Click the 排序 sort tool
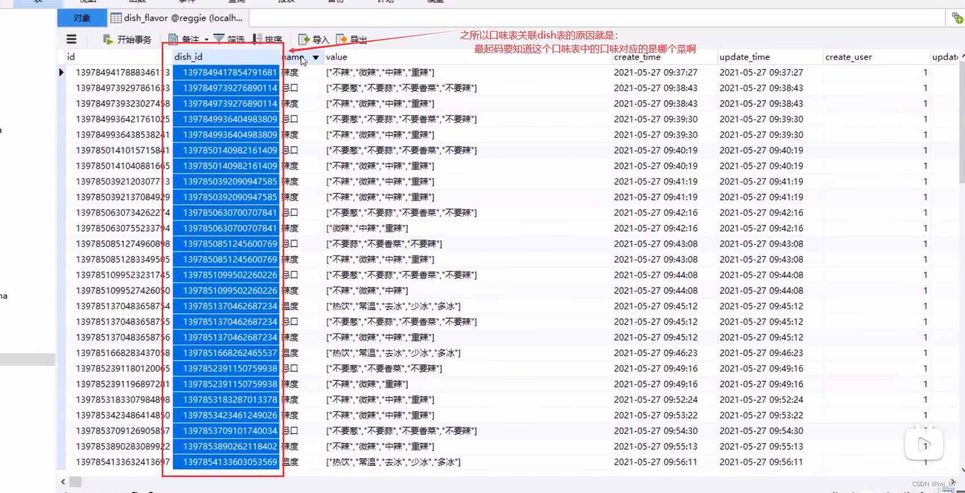 pos(267,39)
